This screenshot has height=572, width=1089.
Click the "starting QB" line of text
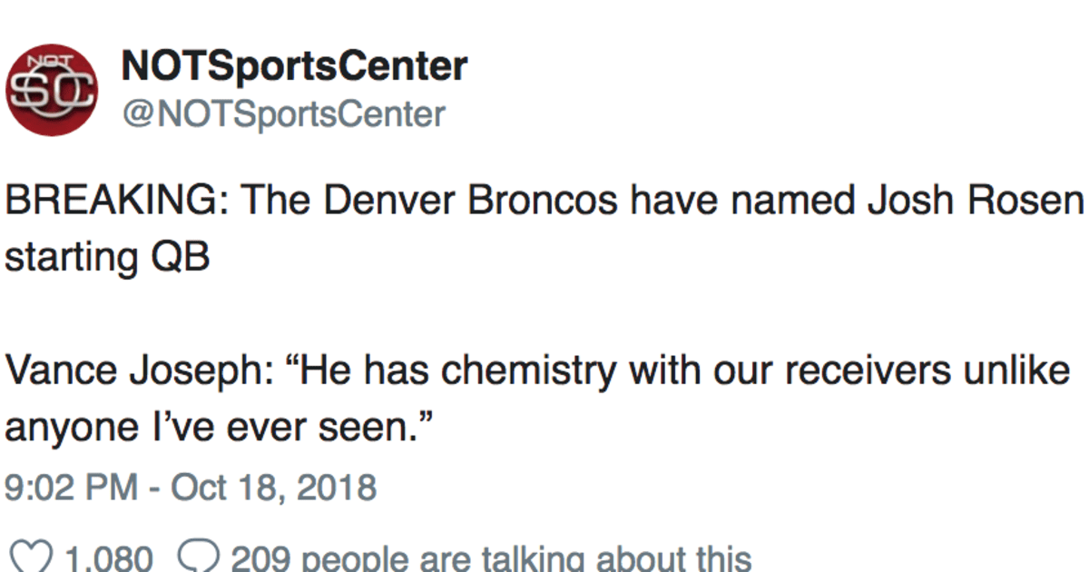pos(108,258)
